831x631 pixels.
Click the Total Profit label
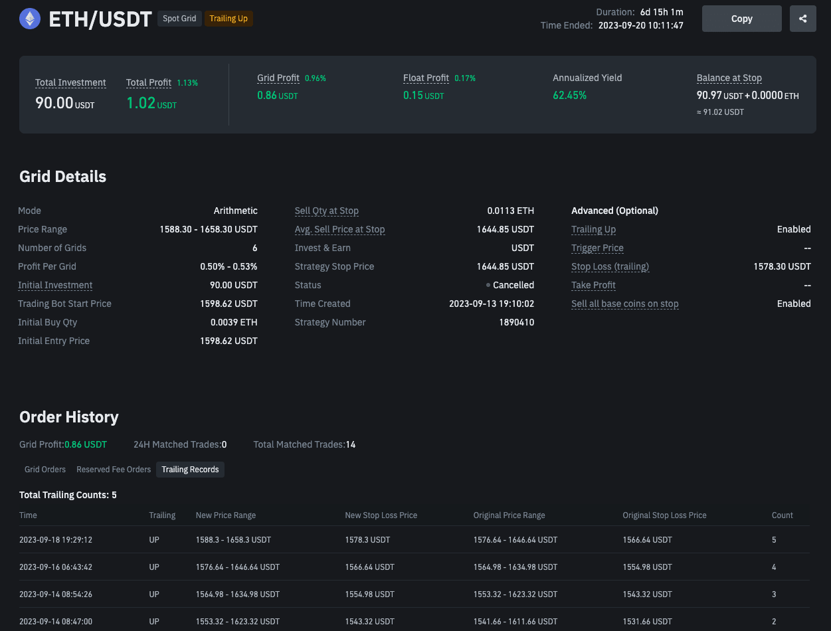[x=149, y=83]
